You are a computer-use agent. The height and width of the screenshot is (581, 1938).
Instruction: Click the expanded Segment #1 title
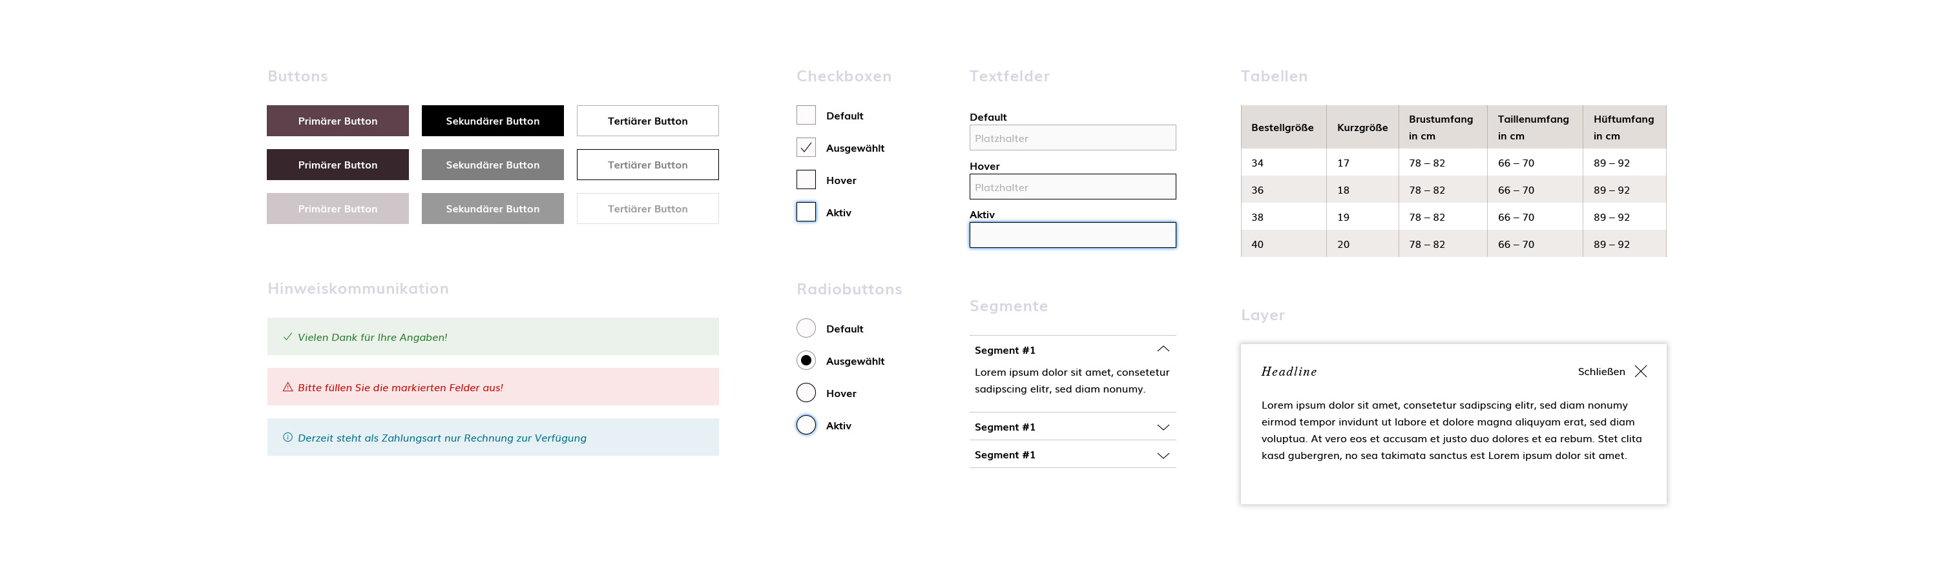(1005, 351)
